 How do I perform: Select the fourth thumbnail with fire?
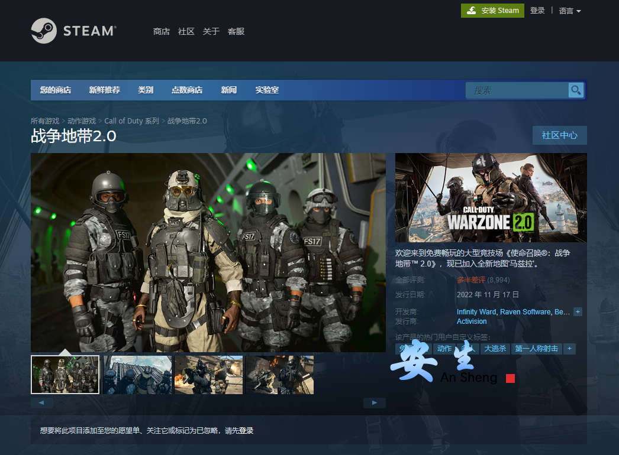coord(279,375)
